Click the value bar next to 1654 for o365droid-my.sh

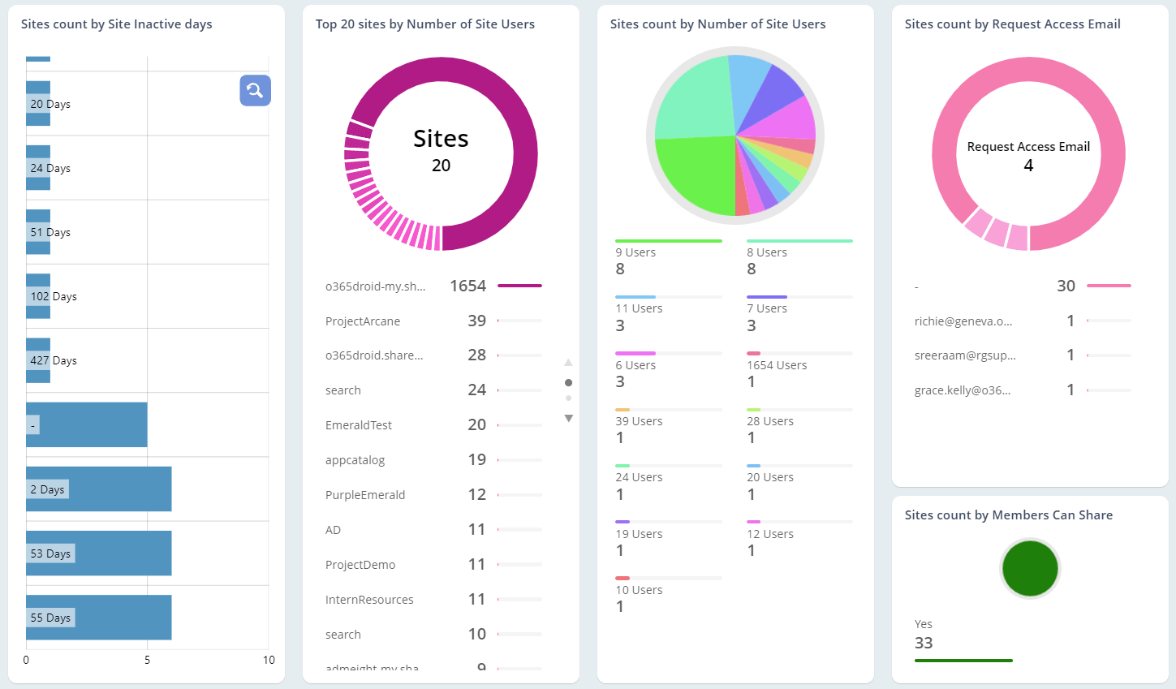519,285
